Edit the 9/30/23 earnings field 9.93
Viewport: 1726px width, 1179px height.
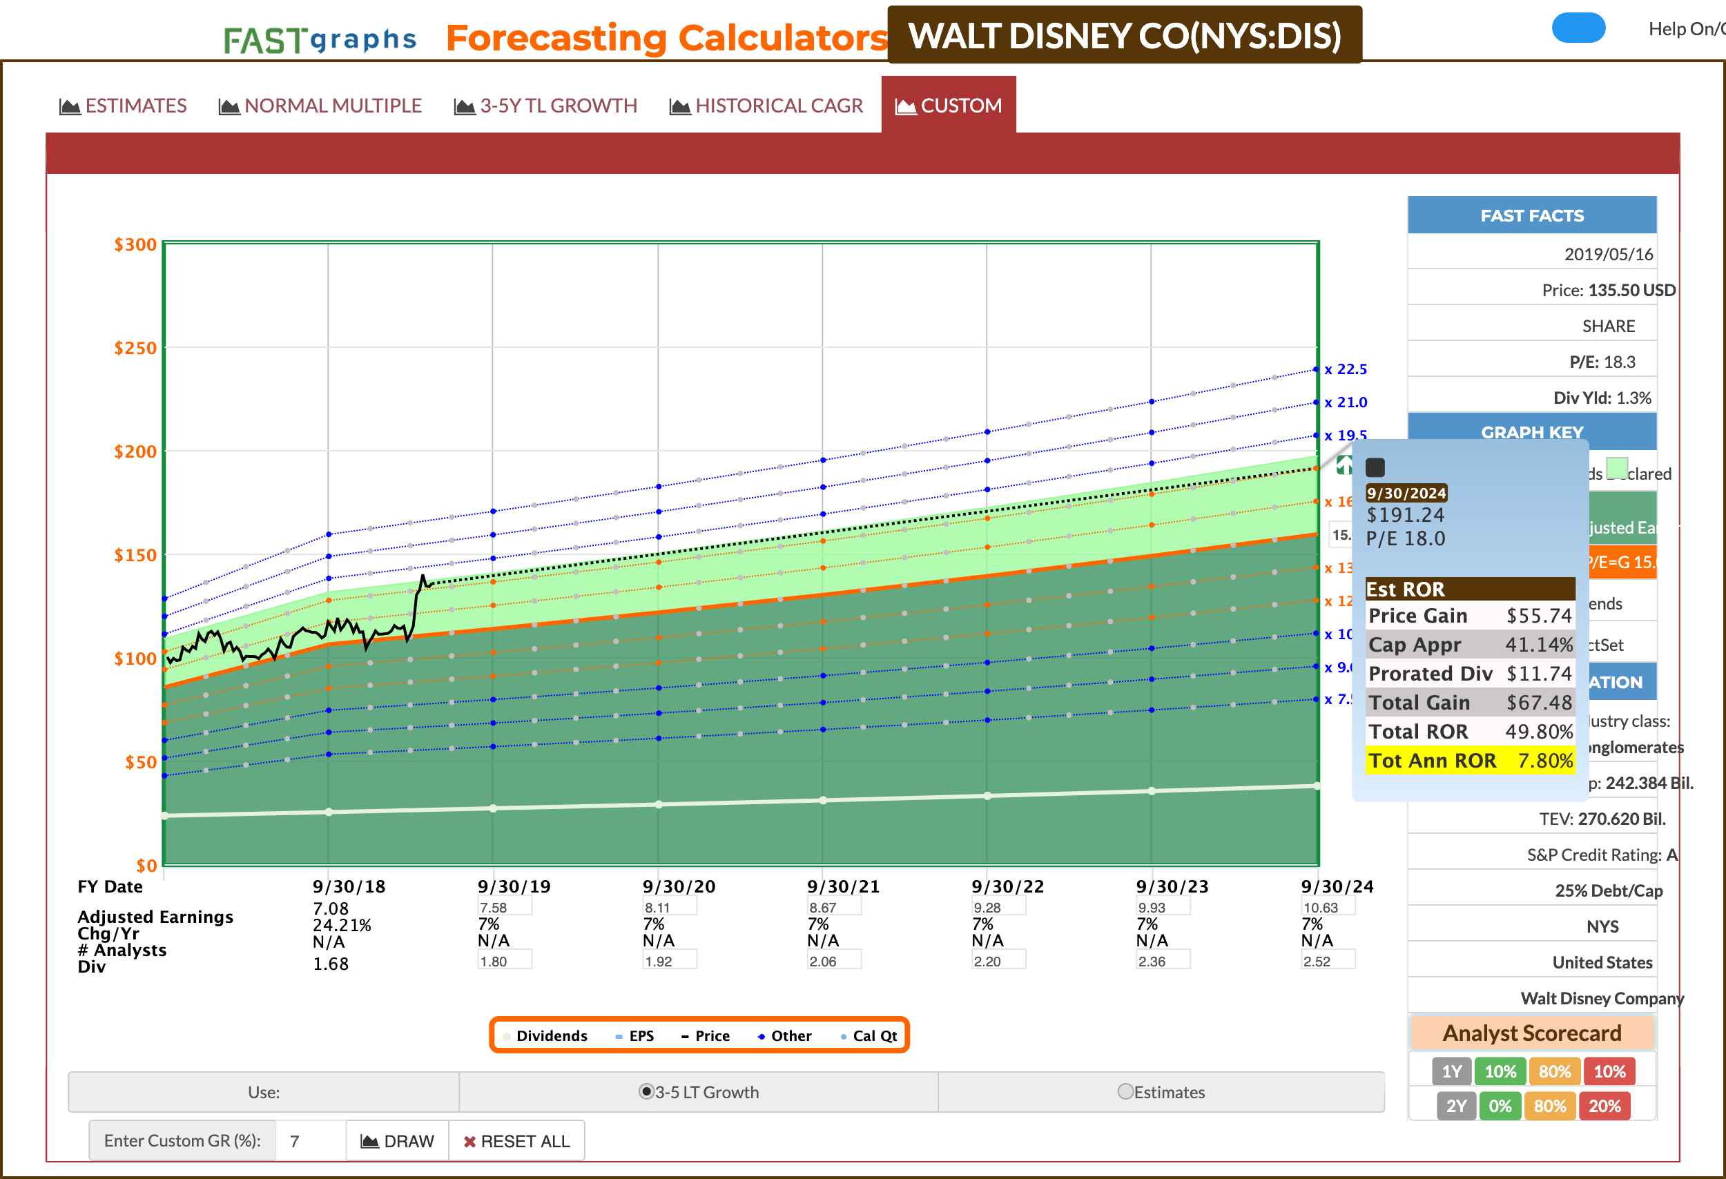click(x=1163, y=906)
